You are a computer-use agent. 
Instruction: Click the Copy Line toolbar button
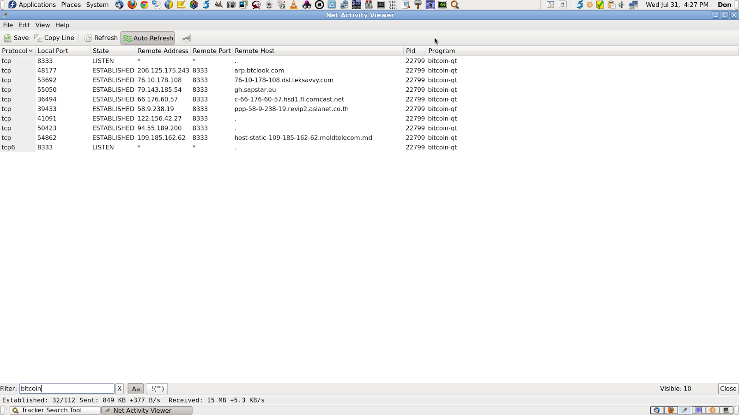point(54,38)
